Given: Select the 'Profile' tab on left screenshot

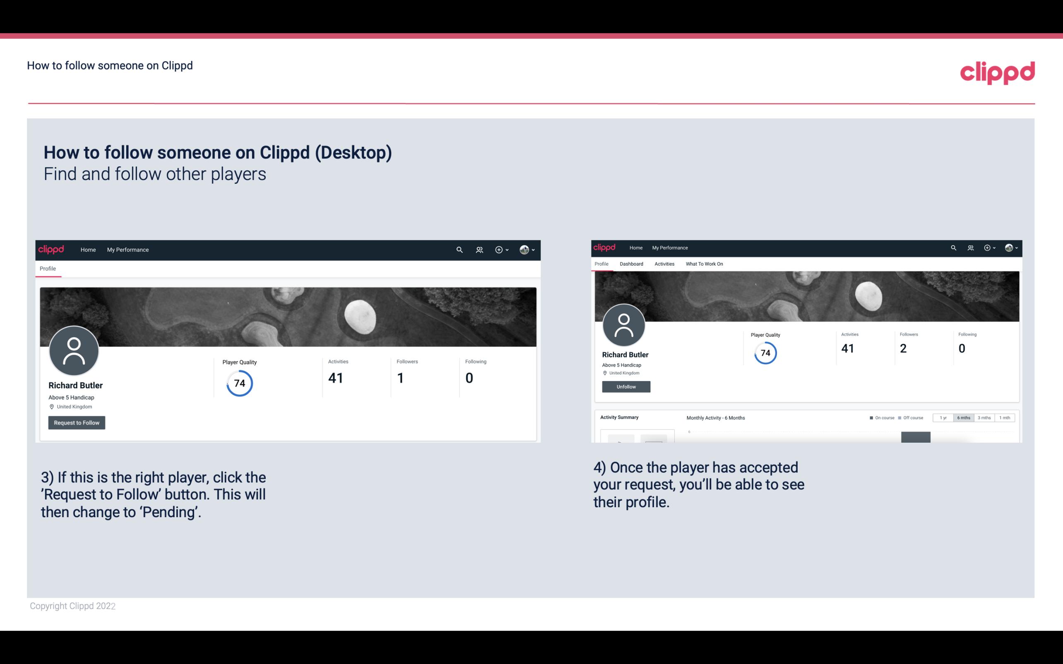Looking at the screenshot, I should pos(48,268).
